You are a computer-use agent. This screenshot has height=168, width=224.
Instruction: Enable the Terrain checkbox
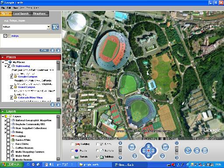click(72, 157)
